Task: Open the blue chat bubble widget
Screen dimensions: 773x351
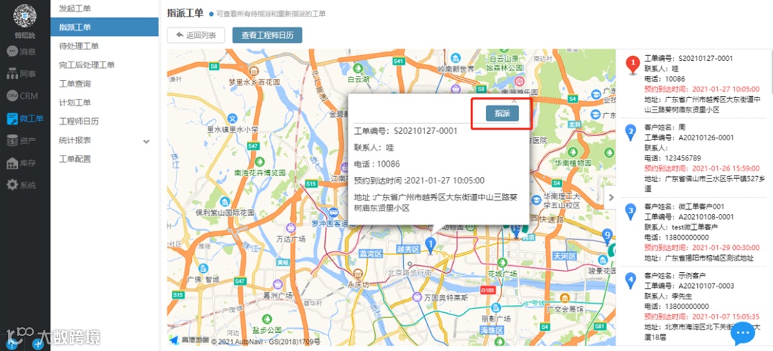Action: point(743,335)
